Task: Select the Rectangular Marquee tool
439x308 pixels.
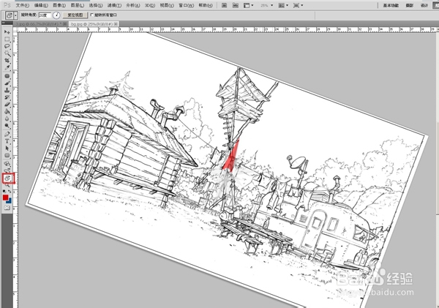Action: (x=7, y=40)
